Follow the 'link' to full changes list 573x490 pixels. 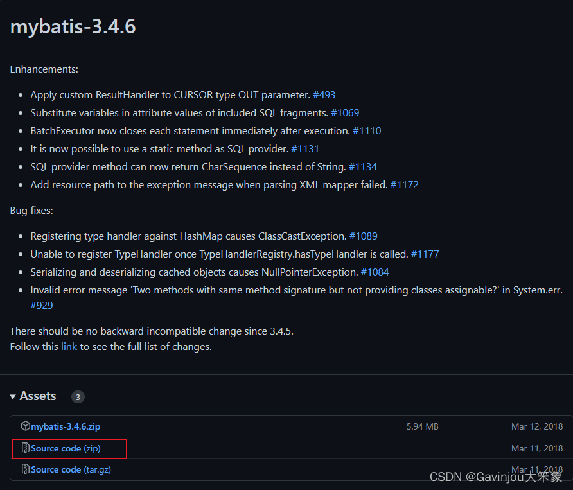point(69,347)
